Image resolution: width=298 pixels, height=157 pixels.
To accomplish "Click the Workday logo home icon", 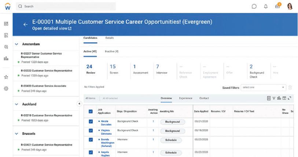I will 8,7.
